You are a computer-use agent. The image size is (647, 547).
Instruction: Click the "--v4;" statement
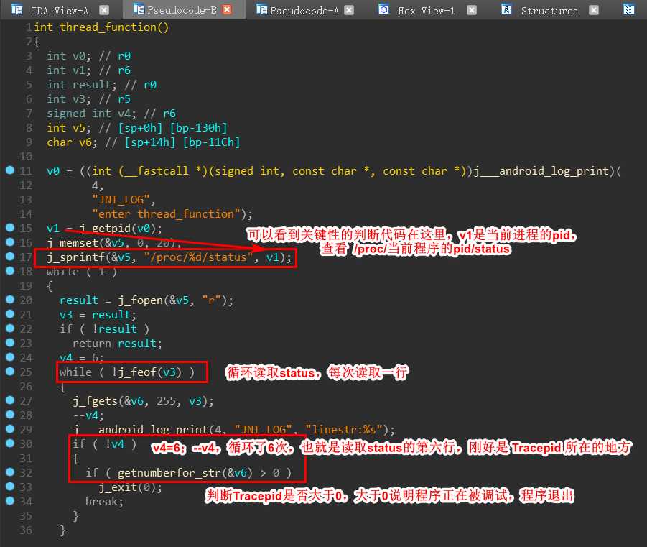tap(88, 415)
